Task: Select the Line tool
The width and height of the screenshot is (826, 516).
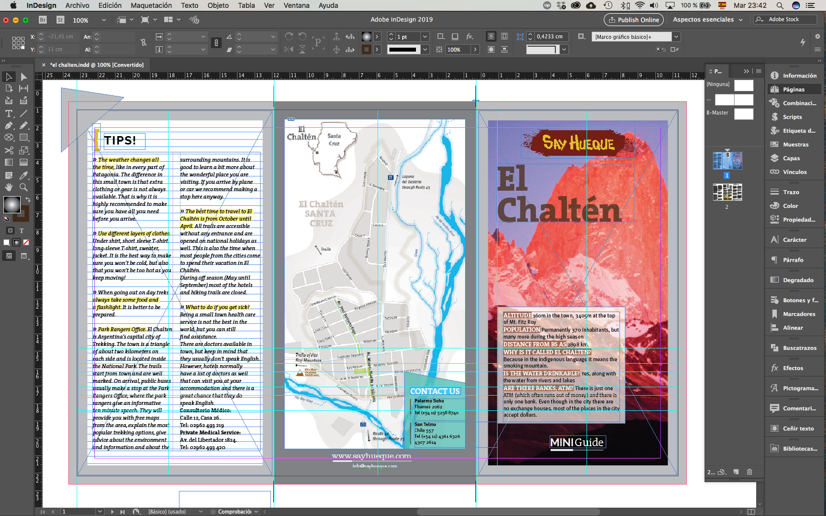Action: 24,114
